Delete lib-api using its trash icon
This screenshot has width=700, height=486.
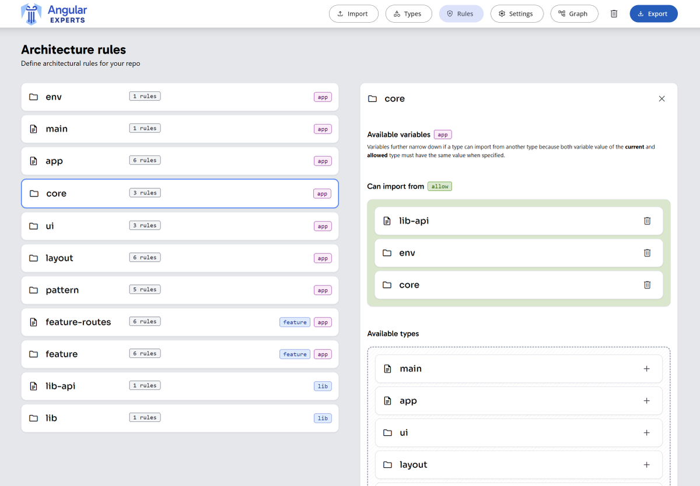pos(647,220)
